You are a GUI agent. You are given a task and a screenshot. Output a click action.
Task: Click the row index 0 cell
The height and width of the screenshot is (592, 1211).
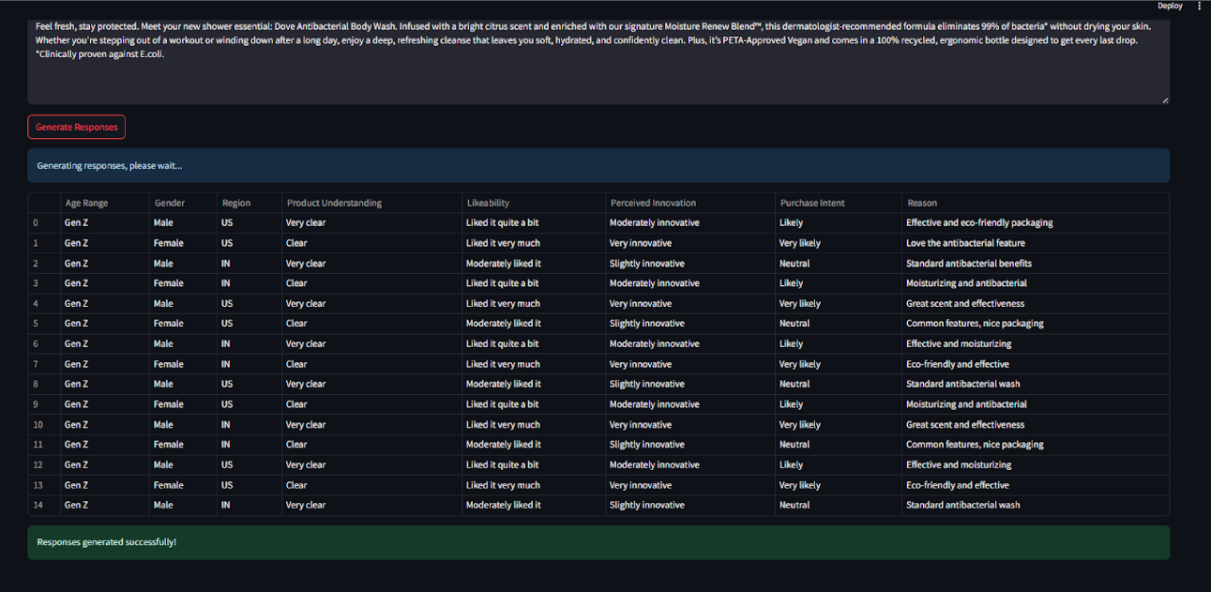pos(44,223)
